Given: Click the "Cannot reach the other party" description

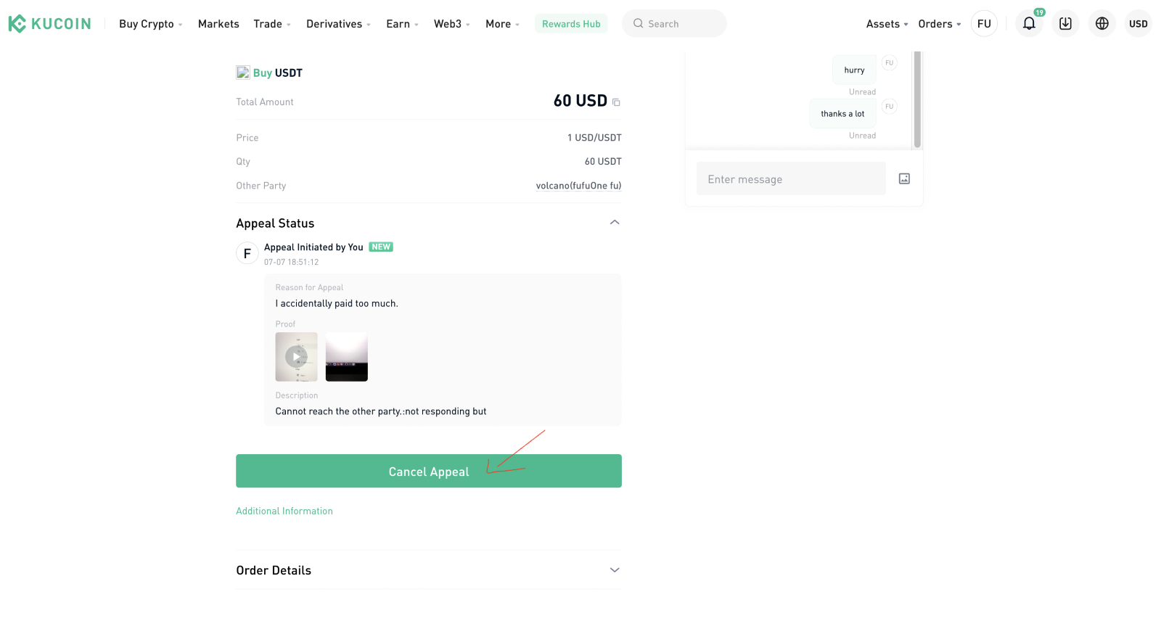Looking at the screenshot, I should pyautogui.click(x=381, y=411).
